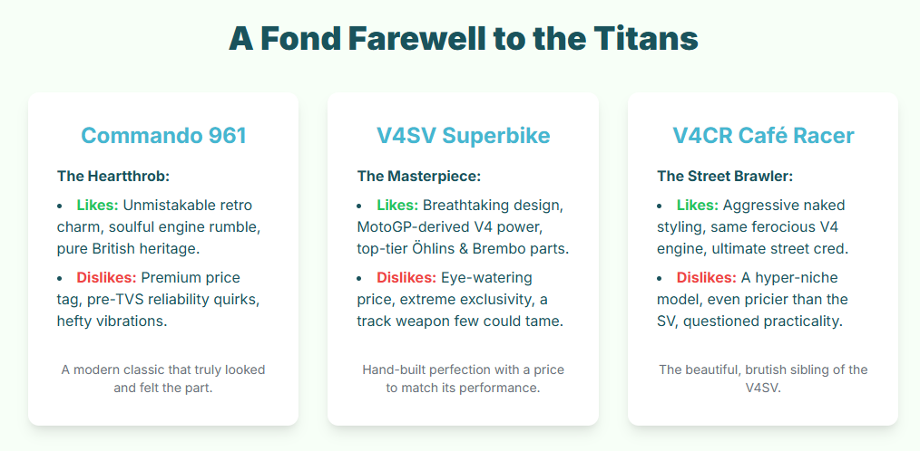The image size is (920, 451).
Task: Click the 'A modern classic' caption text
Action: 163,379
